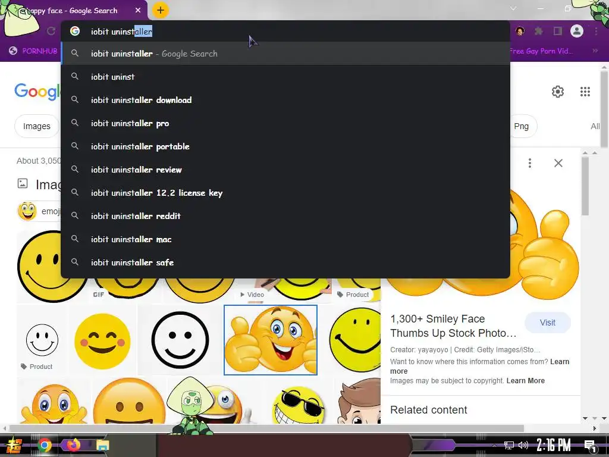
Task: Pick suggestion 'iobit uninstaller review'
Action: (x=285, y=170)
